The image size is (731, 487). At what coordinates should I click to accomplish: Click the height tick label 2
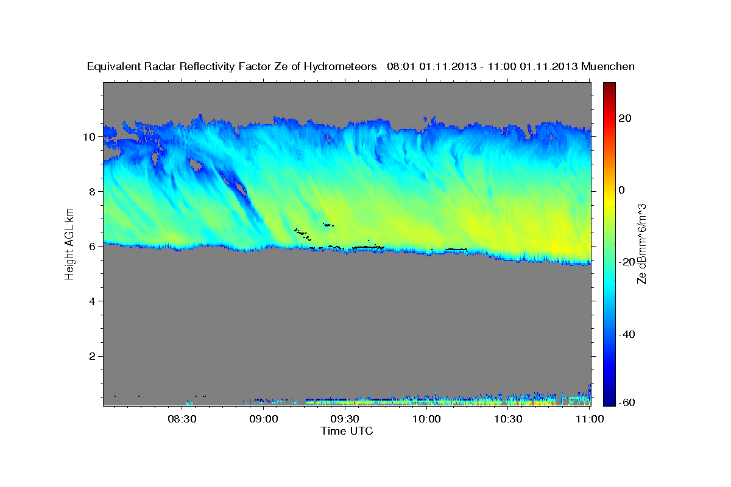[x=93, y=356]
